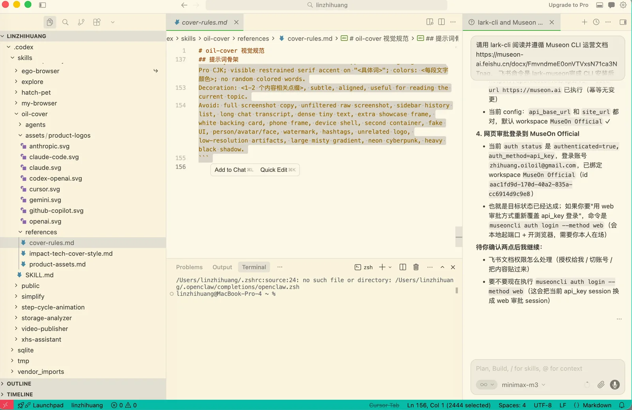Toggle Cursor Tab in status bar
Image resolution: width=632 pixels, height=410 pixels.
pos(384,405)
